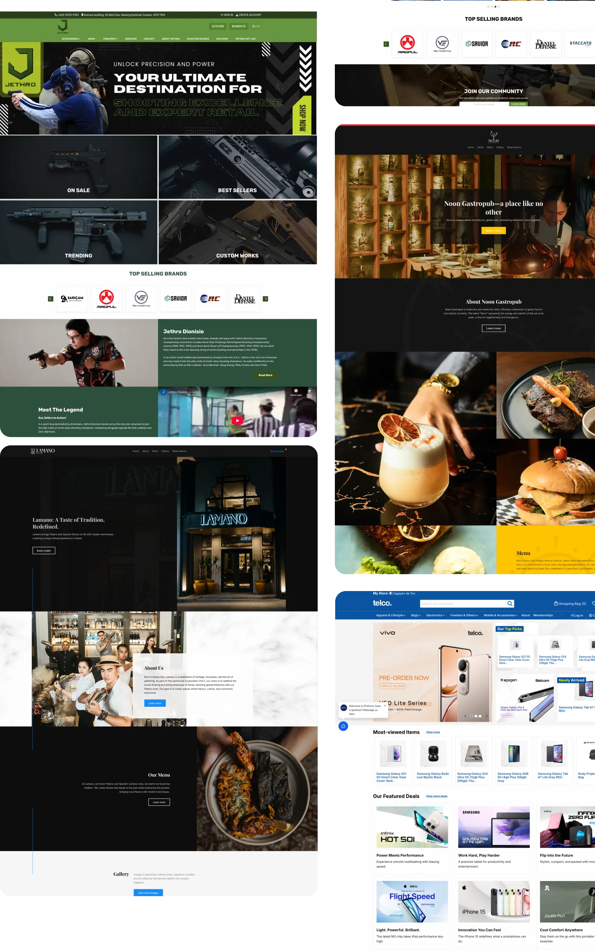
Task: Click the SEARCH magnifier button on Jethro site
Action: 238,26
